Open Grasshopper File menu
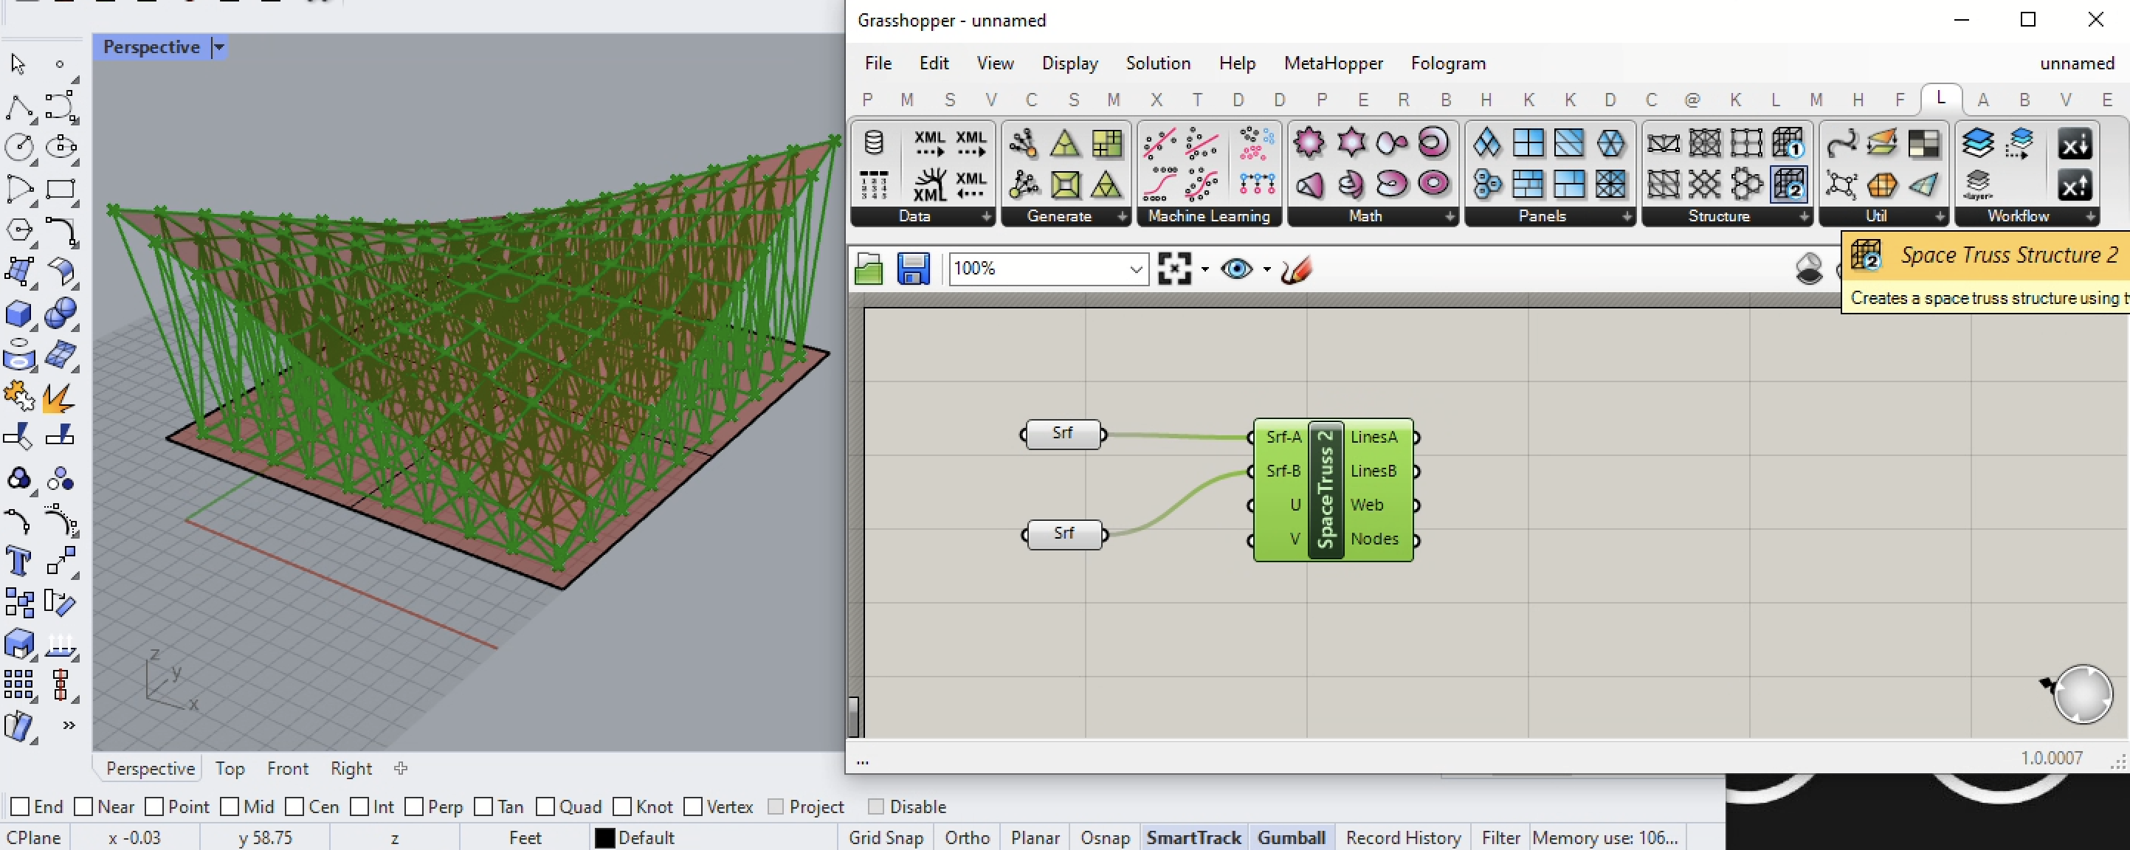The image size is (2130, 850). [878, 63]
